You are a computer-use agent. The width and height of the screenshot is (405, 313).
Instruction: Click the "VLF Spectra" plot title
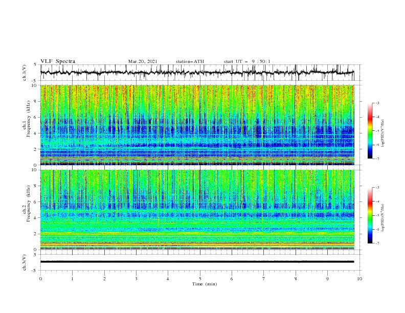tap(58, 61)
